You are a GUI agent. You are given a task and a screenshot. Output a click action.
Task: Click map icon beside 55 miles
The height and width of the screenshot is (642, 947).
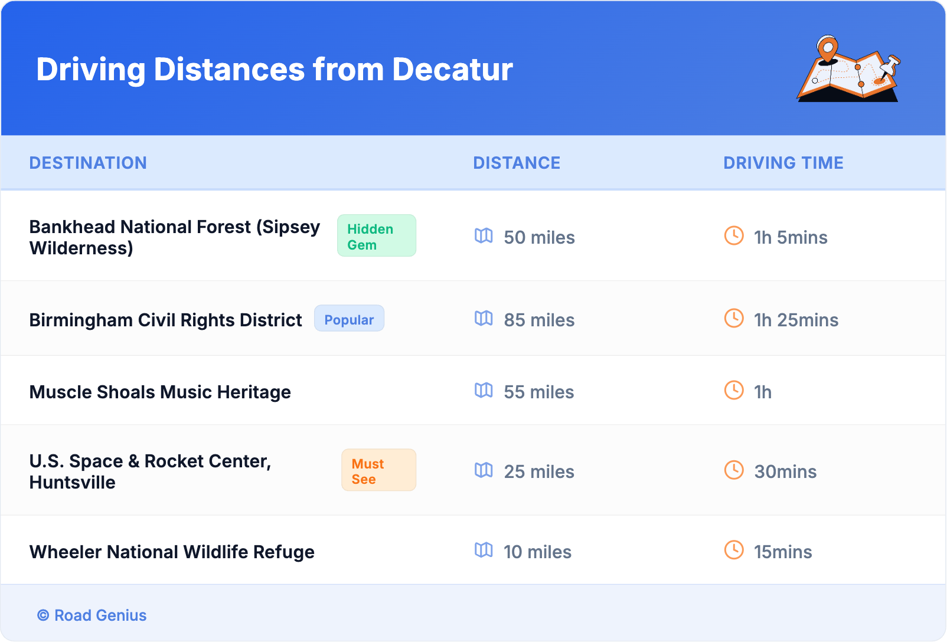tap(484, 391)
